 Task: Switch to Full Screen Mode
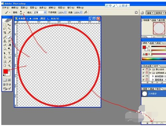tap(10, 85)
